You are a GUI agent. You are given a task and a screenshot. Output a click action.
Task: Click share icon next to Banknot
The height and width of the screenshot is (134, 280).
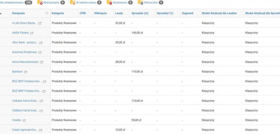click(26, 72)
